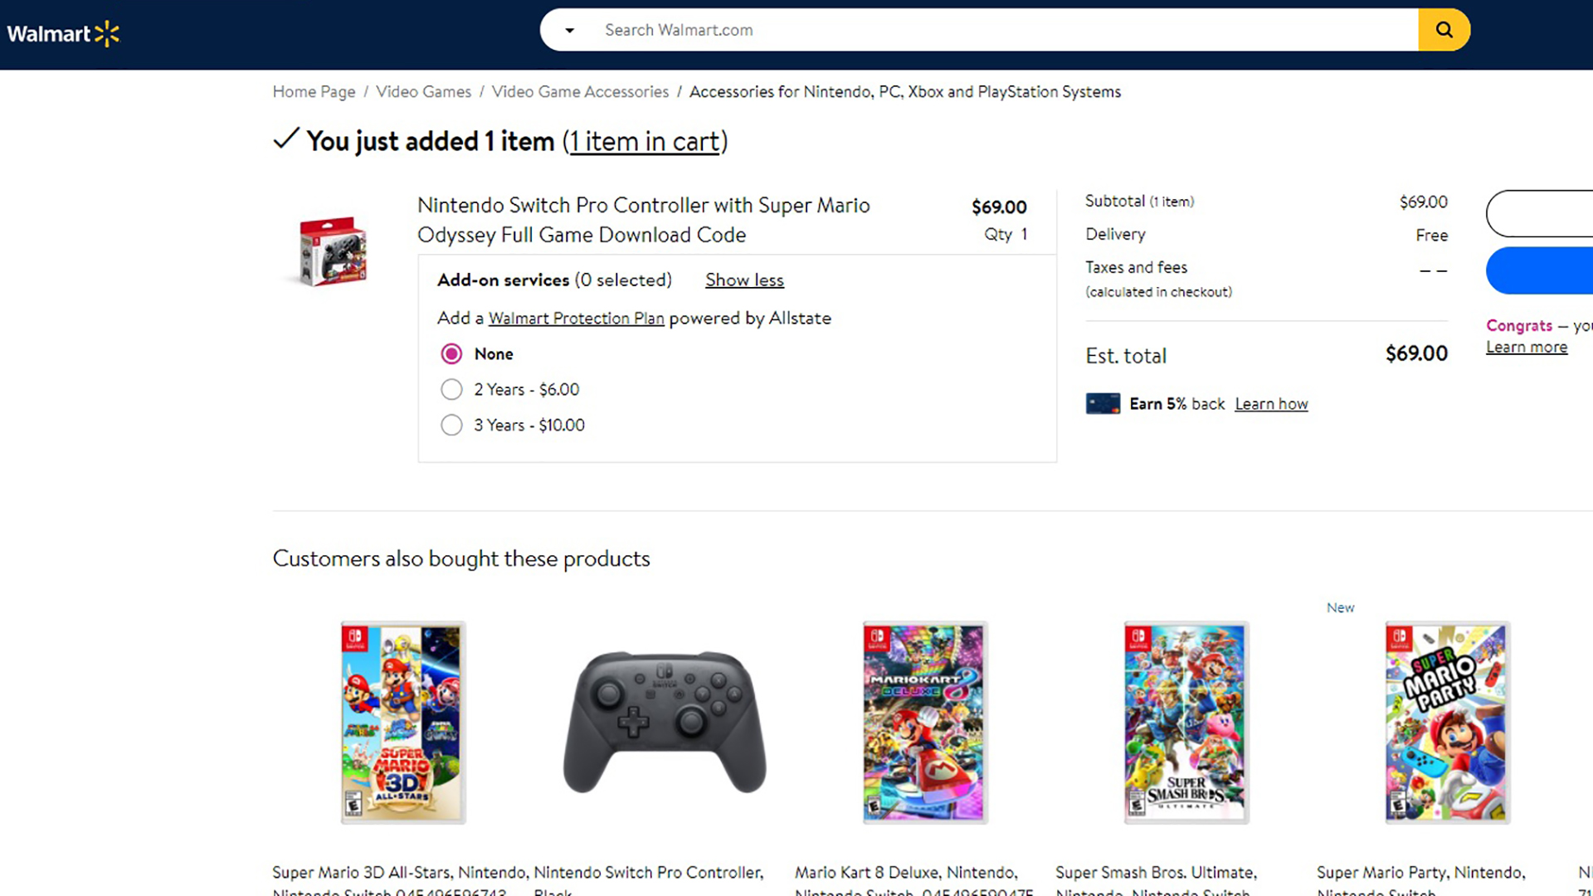Image resolution: width=1593 pixels, height=896 pixels.
Task: Click Learn how for 5% back
Action: click(x=1271, y=404)
